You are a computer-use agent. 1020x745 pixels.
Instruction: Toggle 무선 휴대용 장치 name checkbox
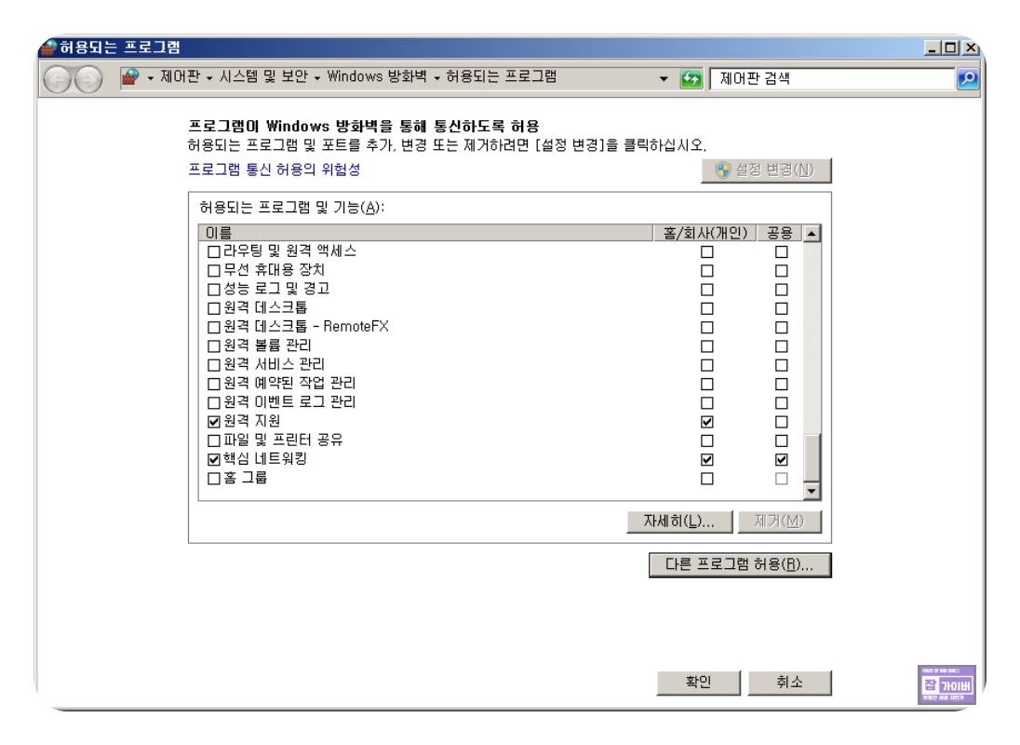coord(213,271)
